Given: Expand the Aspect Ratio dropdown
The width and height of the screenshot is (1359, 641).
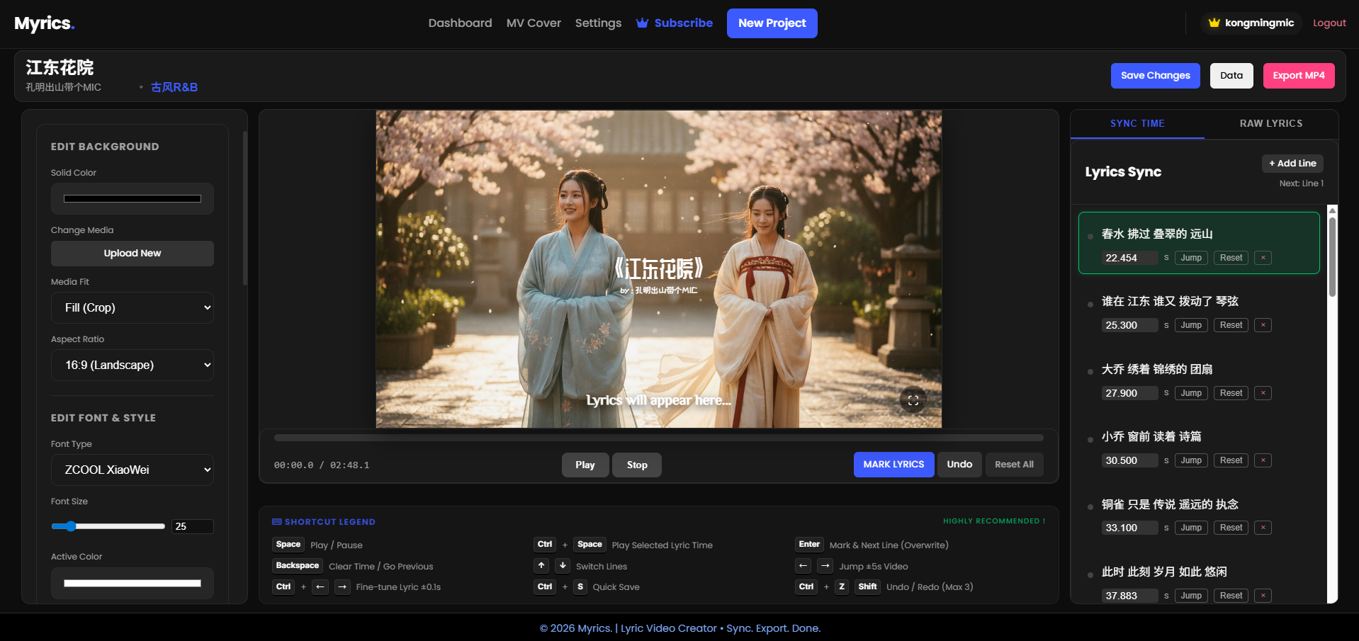Looking at the screenshot, I should (x=132, y=365).
